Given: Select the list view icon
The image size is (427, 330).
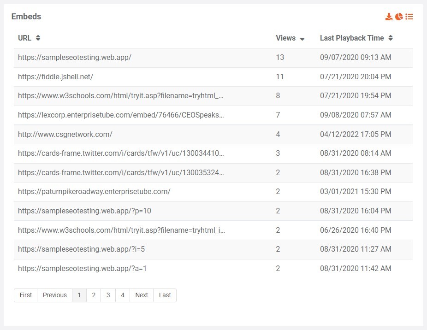Looking at the screenshot, I should click(409, 17).
